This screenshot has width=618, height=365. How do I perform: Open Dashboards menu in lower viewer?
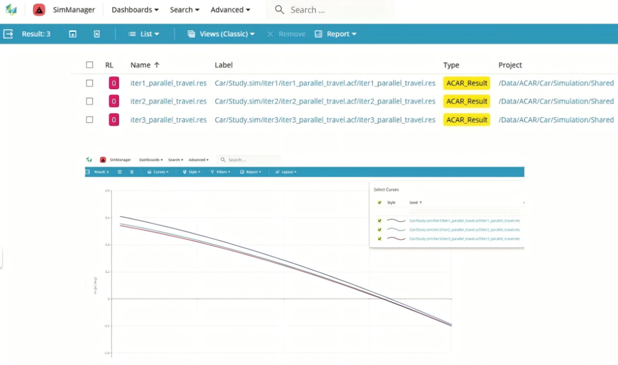click(x=151, y=160)
